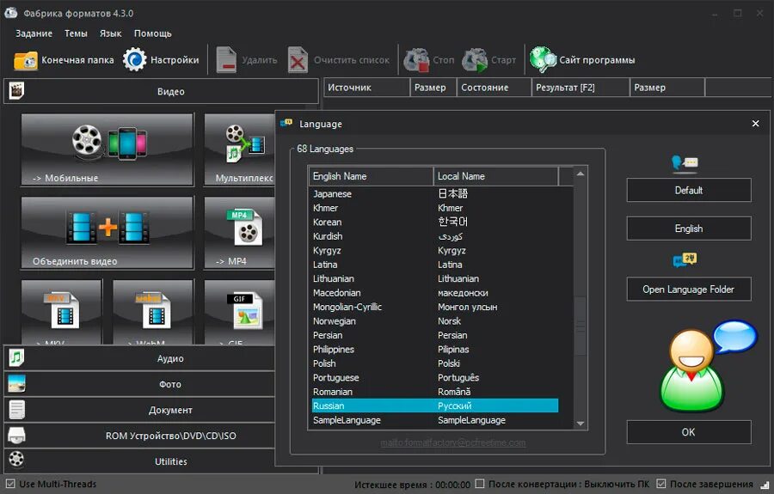774x494 pixels.
Task: Click the Default language button
Action: (x=689, y=190)
